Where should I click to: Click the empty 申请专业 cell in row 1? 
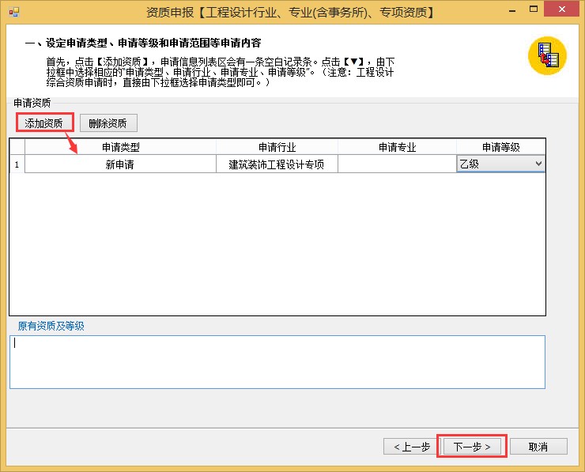coord(396,164)
